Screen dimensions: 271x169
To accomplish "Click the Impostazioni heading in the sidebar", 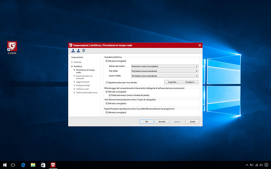I will [x=77, y=57].
